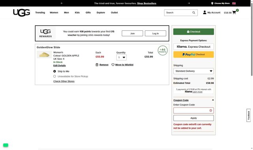This screenshot has width=253, height=150.
Task: Click the PayPal Checkout button
Action: pos(193,54)
